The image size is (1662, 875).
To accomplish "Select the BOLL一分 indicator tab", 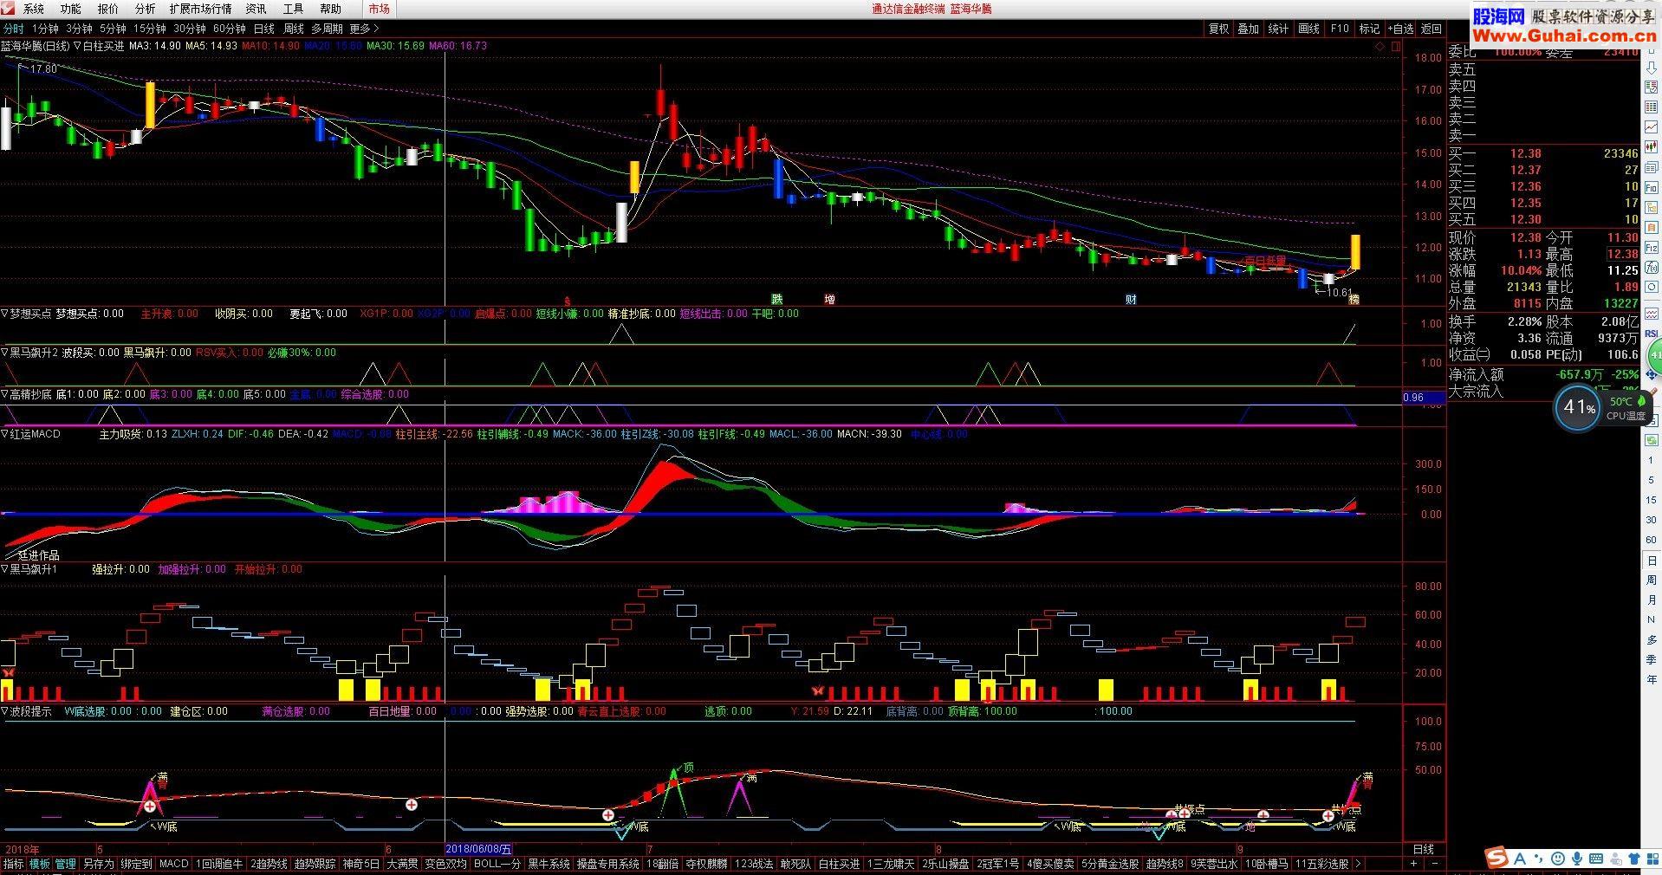I will [497, 864].
